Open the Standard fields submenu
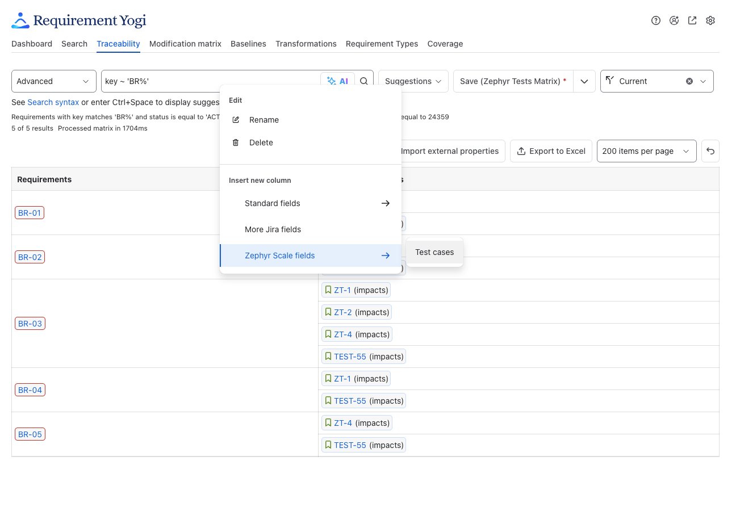 [311, 203]
